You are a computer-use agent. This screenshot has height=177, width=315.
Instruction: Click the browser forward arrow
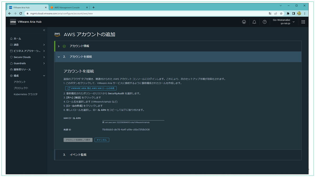[15, 13]
